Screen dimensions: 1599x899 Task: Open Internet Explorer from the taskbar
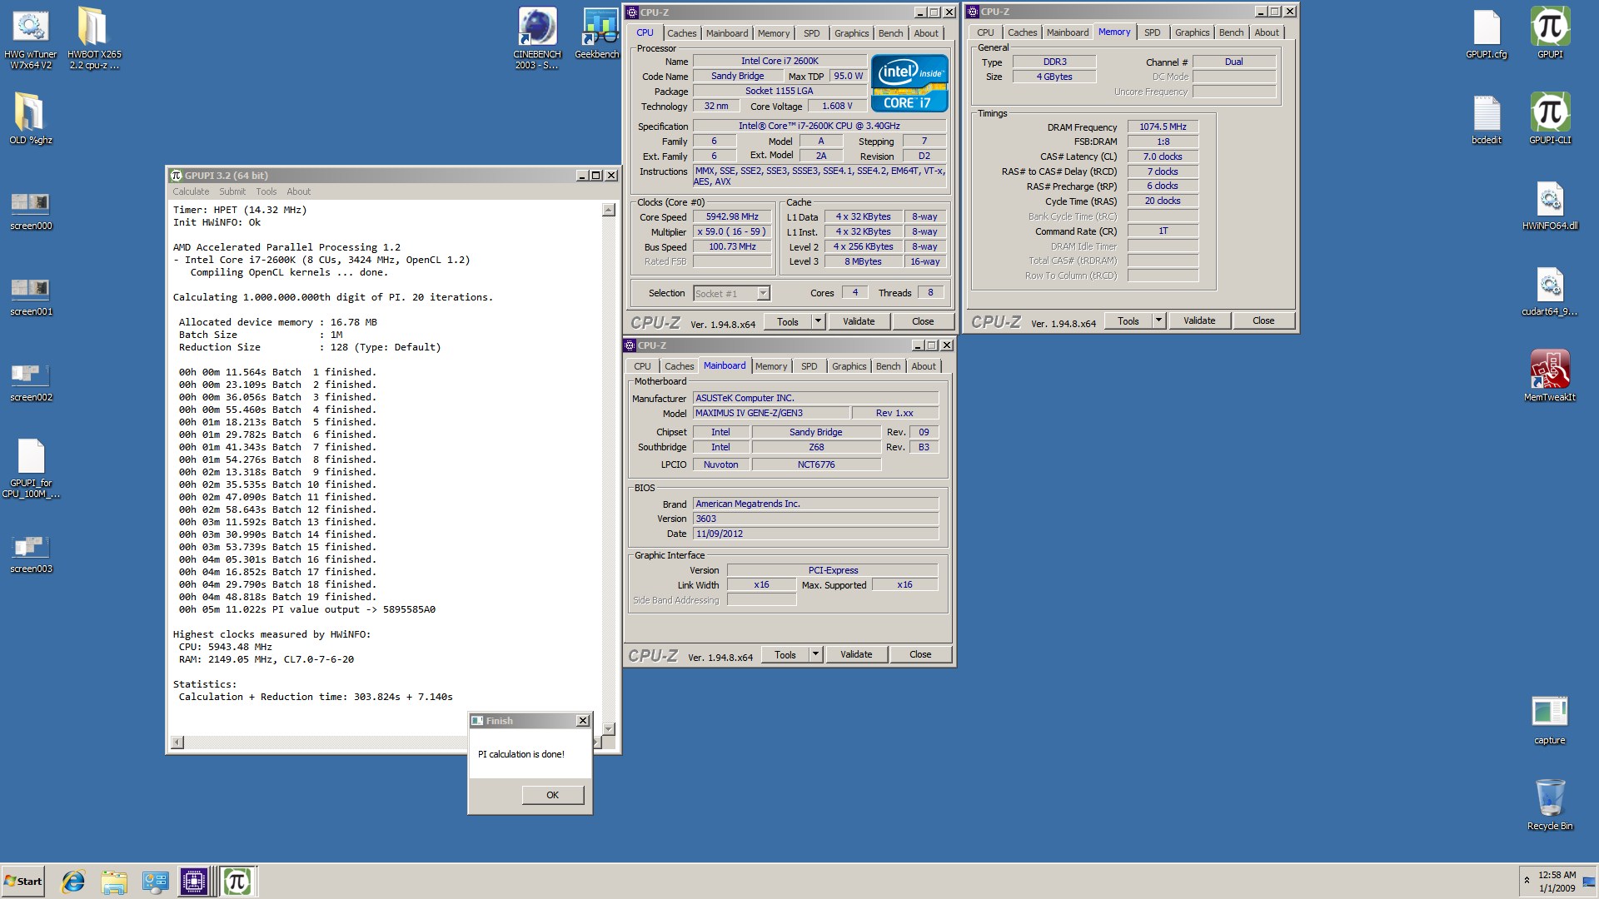(x=73, y=881)
